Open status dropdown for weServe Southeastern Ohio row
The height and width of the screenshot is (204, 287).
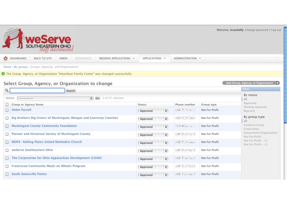(153, 151)
